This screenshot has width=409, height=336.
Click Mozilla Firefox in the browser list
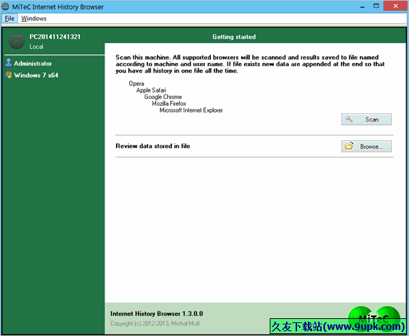tap(169, 104)
